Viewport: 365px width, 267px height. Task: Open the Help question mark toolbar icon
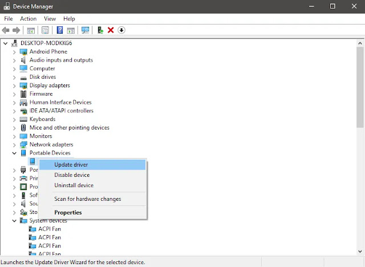(60, 30)
